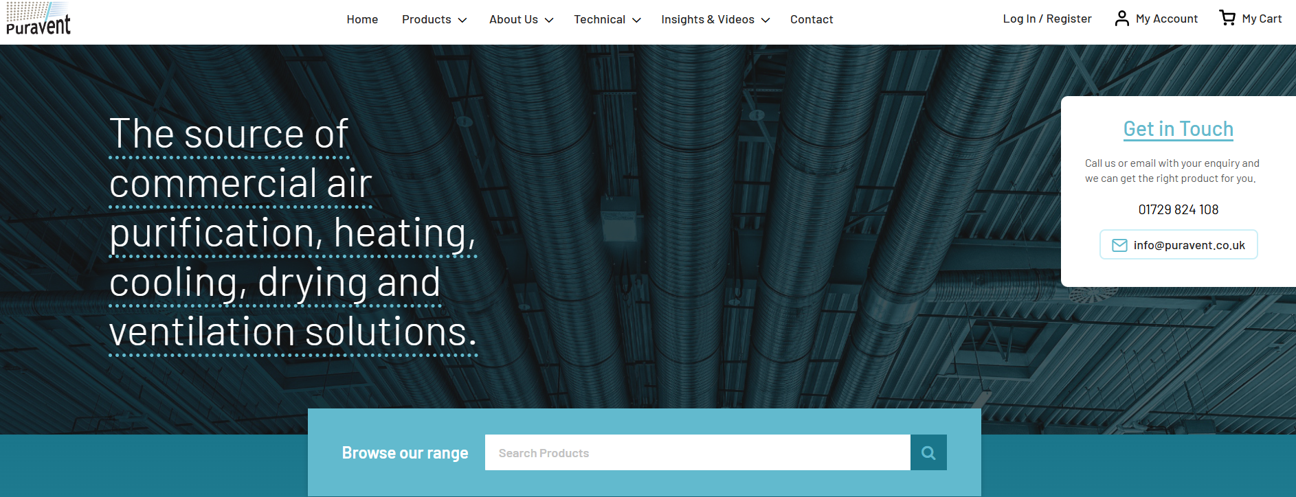Click the envelope icon beside the email
Viewport: 1296px width, 497px height.
[x=1119, y=245]
